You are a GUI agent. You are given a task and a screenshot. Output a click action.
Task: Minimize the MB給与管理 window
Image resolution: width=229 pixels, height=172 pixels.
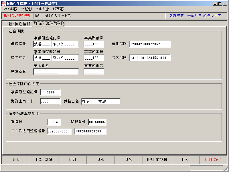215,4
